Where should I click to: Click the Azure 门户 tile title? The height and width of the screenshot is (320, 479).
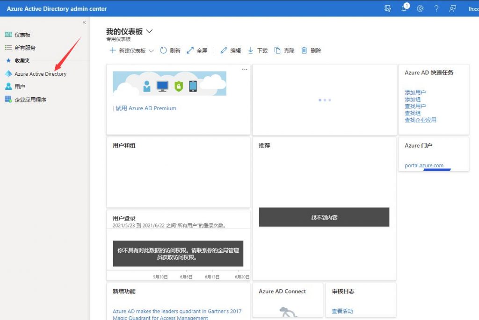[x=419, y=145]
